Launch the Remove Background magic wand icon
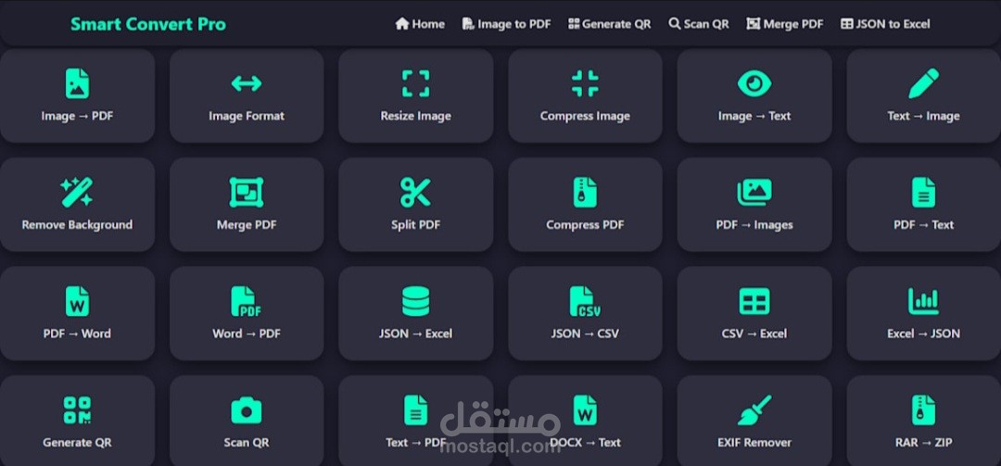 [77, 192]
